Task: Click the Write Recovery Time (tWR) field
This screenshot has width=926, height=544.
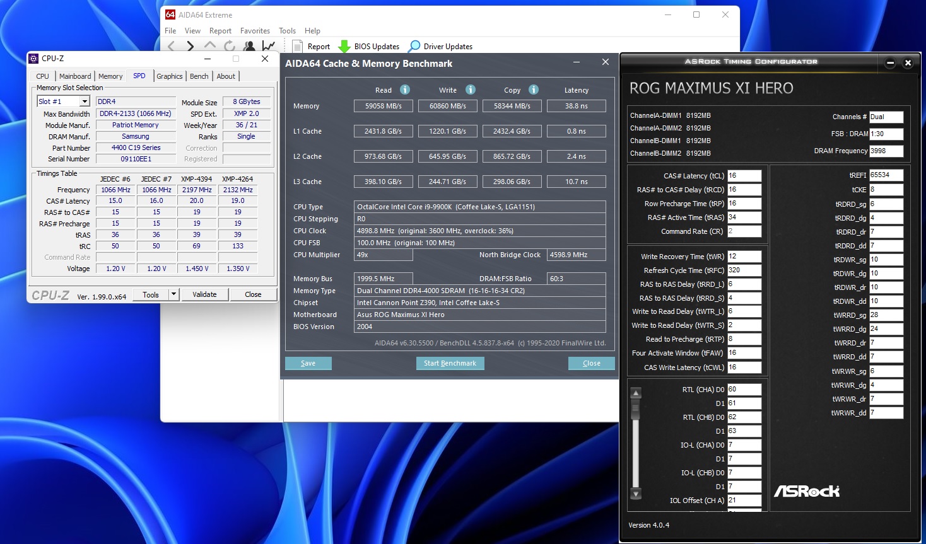Action: click(744, 257)
